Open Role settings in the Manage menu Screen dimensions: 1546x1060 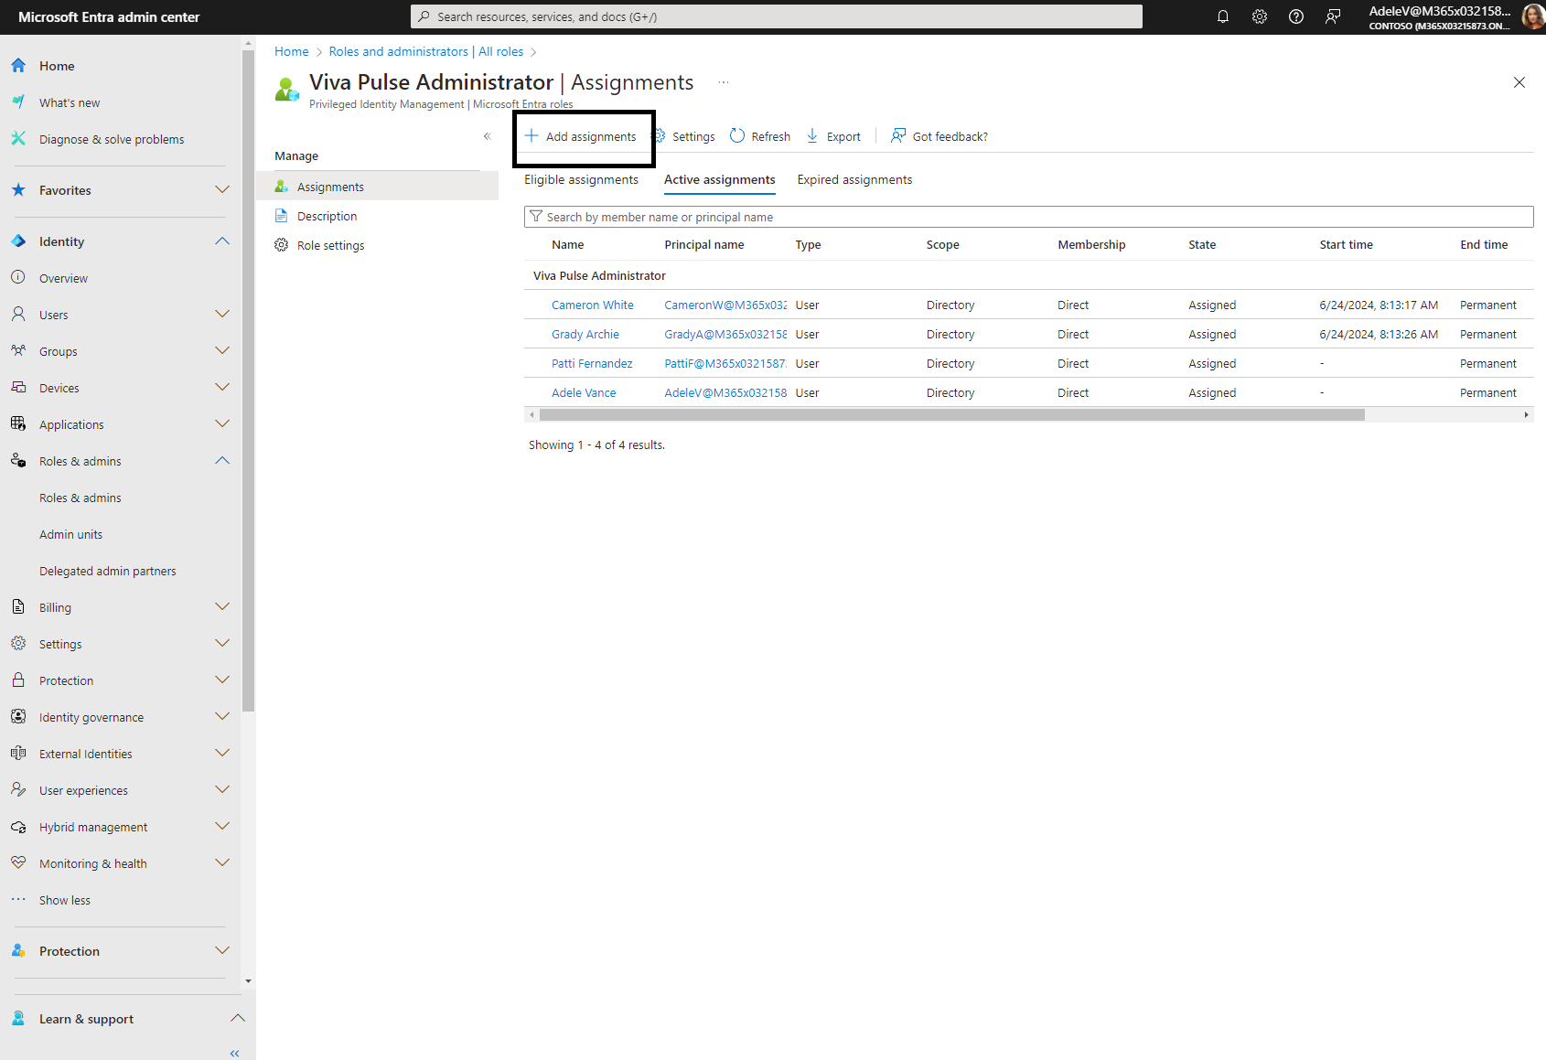[x=330, y=245]
